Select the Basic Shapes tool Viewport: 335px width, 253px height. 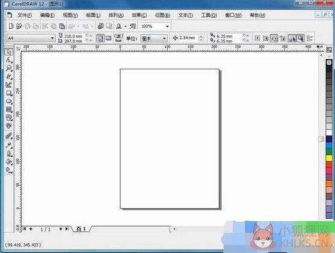pos(9,118)
